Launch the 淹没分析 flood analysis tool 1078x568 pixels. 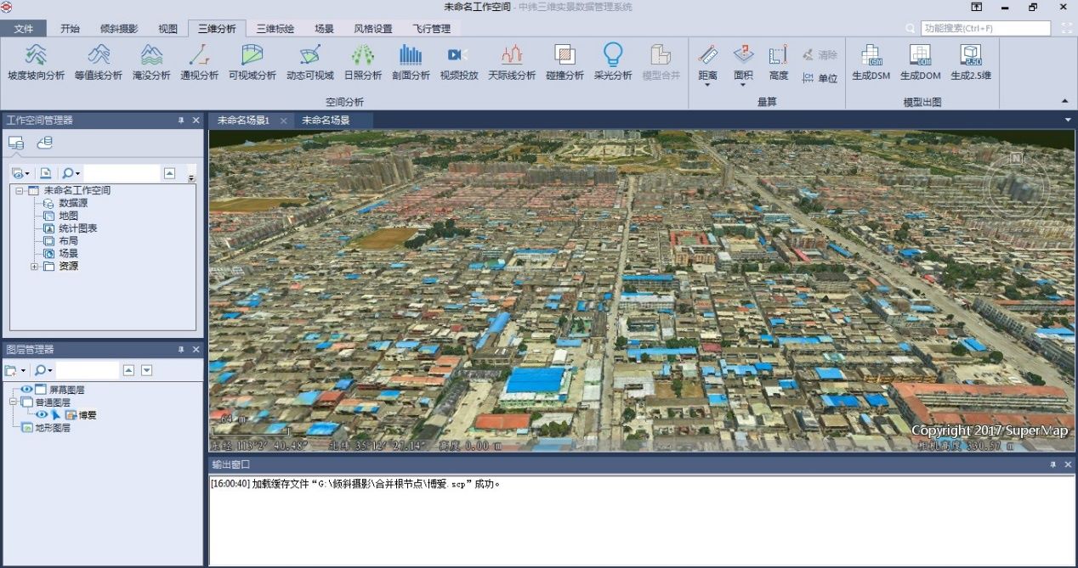pos(151,63)
